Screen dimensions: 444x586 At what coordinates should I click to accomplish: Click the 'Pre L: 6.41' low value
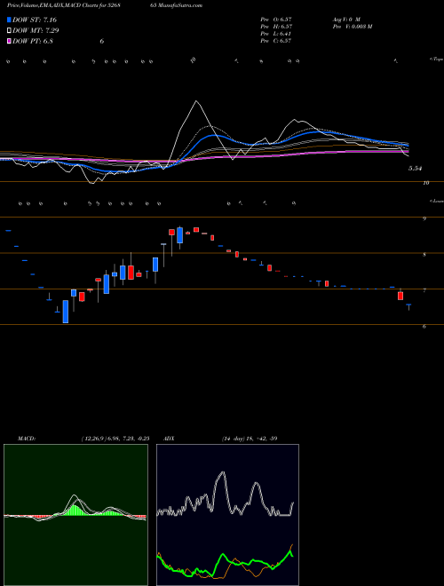[276, 34]
